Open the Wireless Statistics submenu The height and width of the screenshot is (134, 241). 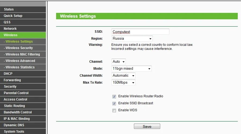tap(23, 67)
